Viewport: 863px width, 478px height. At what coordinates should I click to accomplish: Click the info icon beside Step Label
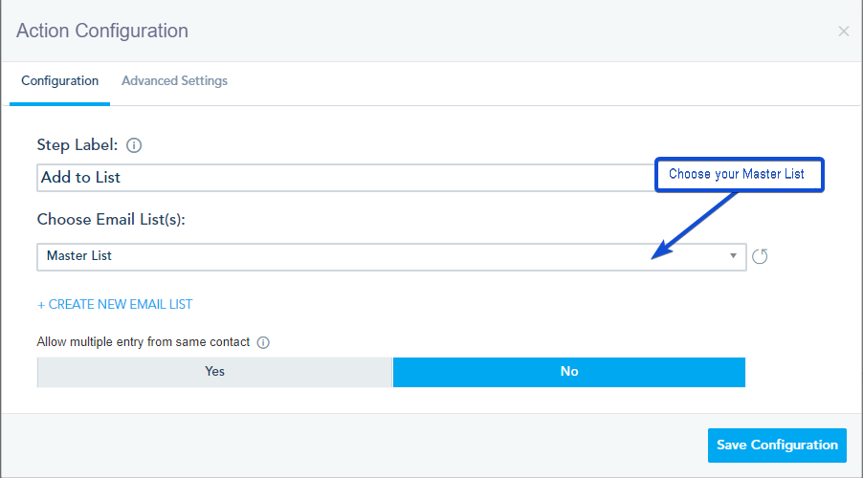tap(134, 145)
